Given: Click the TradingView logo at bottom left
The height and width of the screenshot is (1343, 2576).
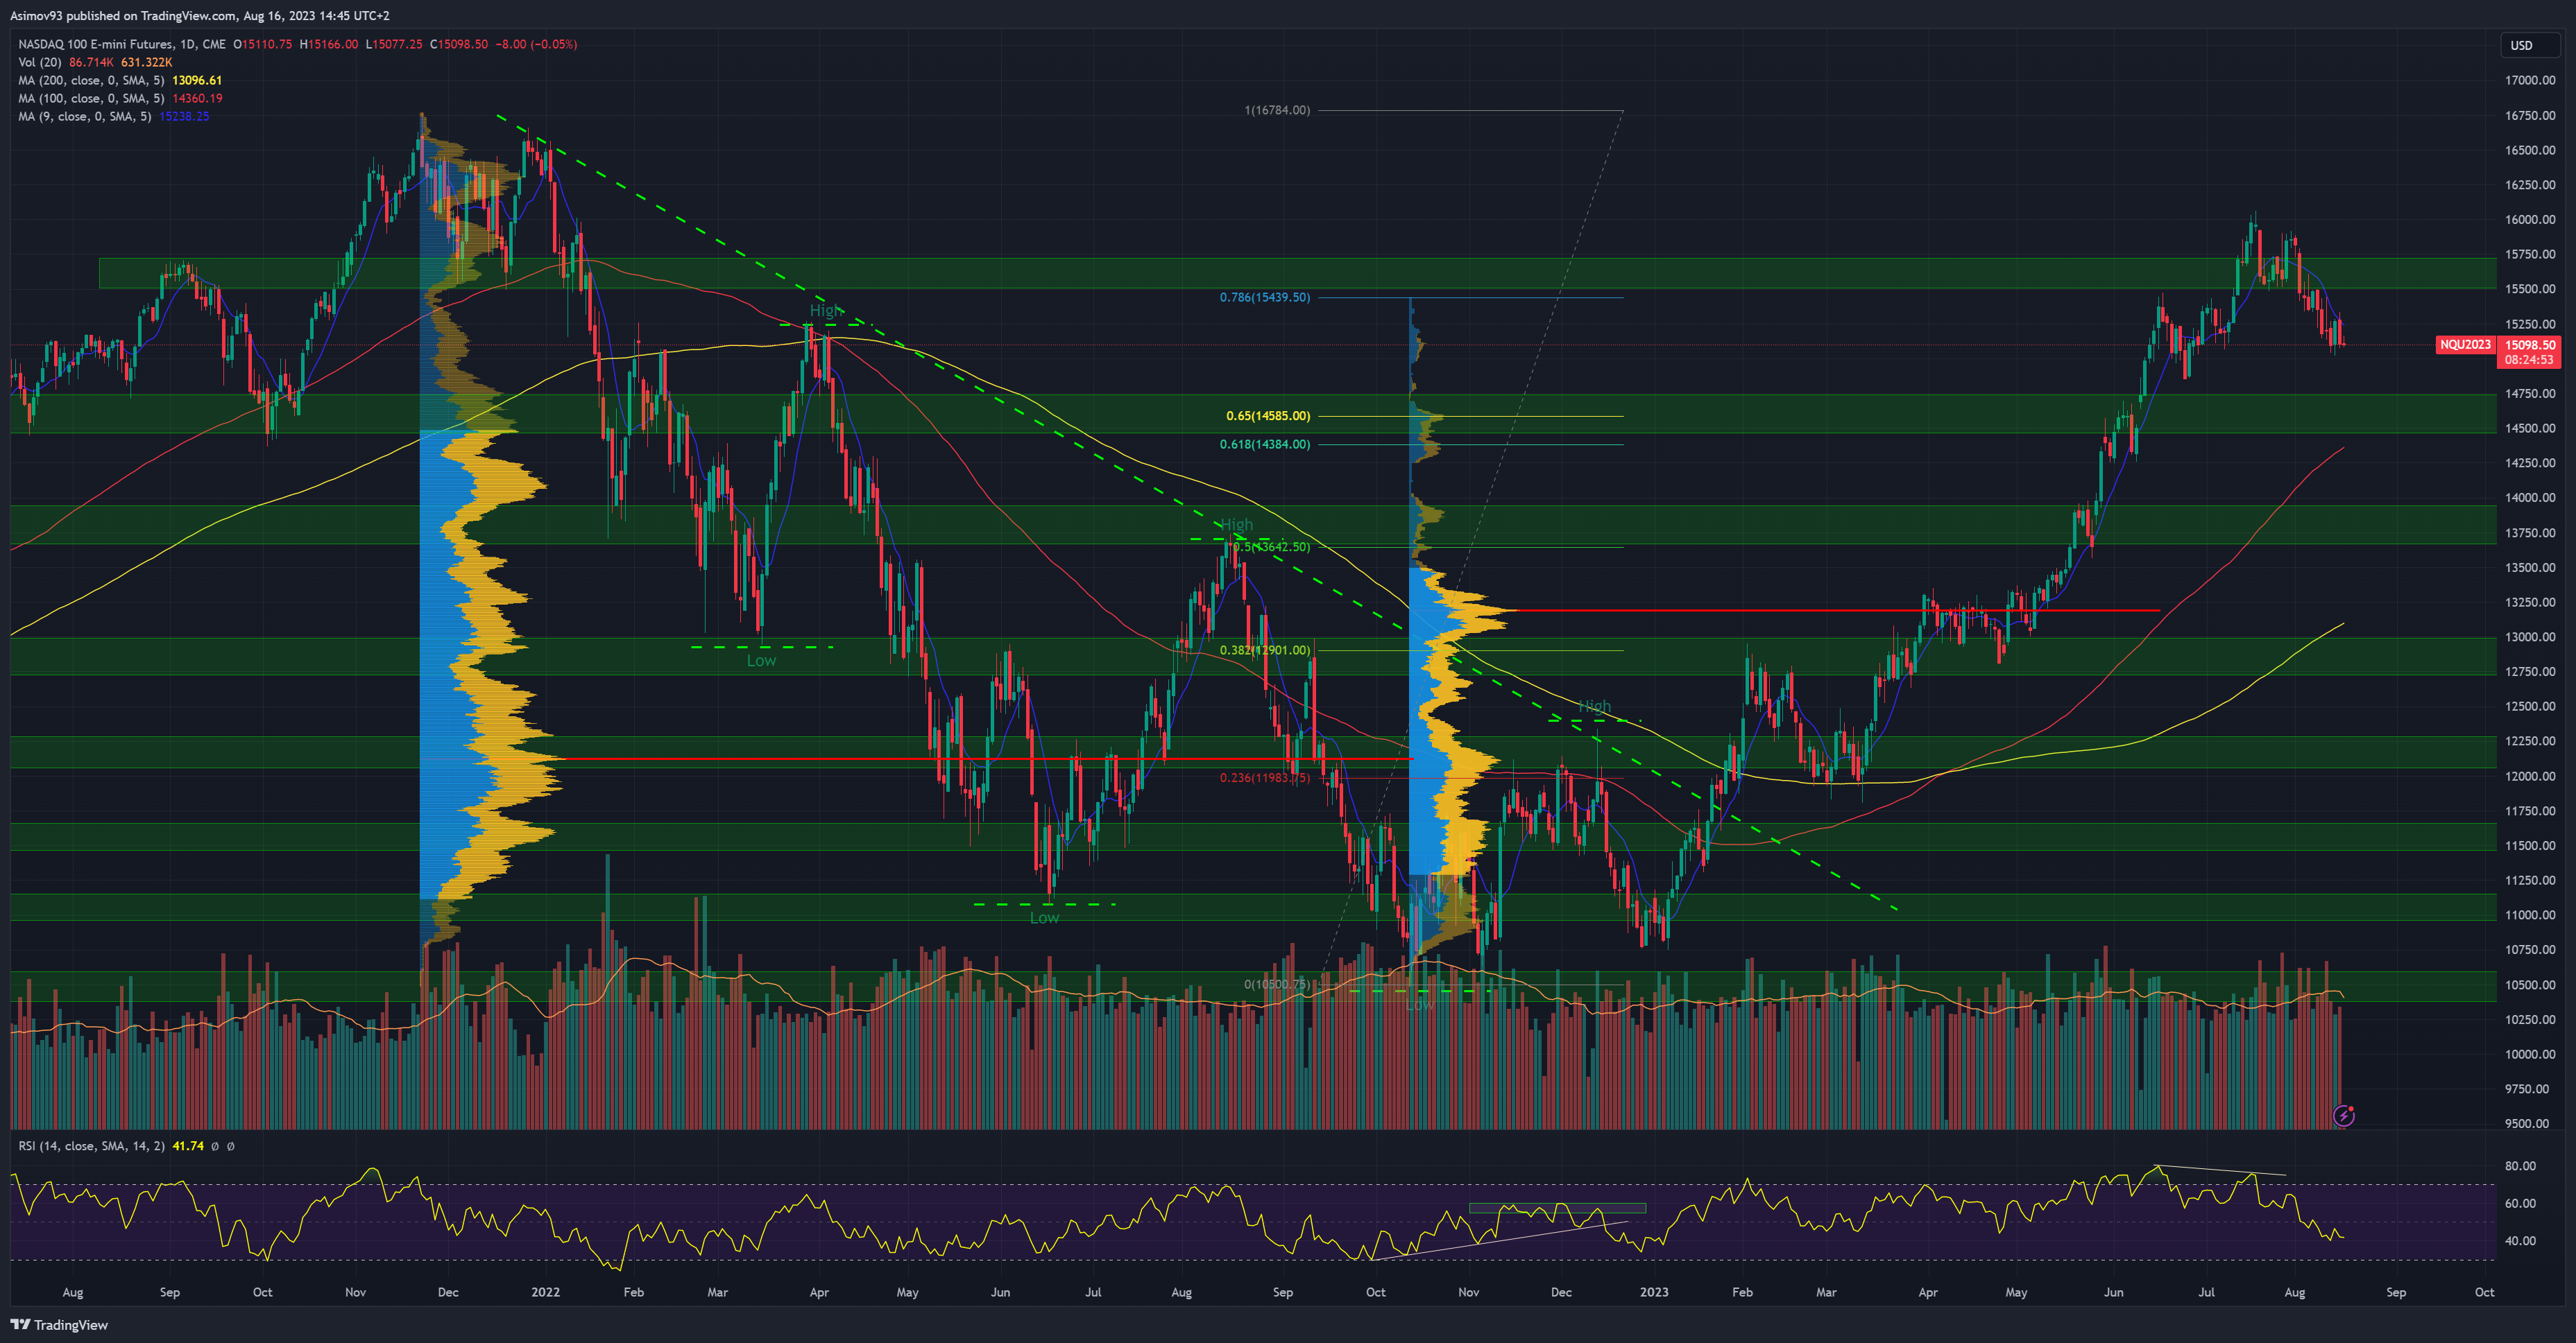Looking at the screenshot, I should [x=60, y=1325].
